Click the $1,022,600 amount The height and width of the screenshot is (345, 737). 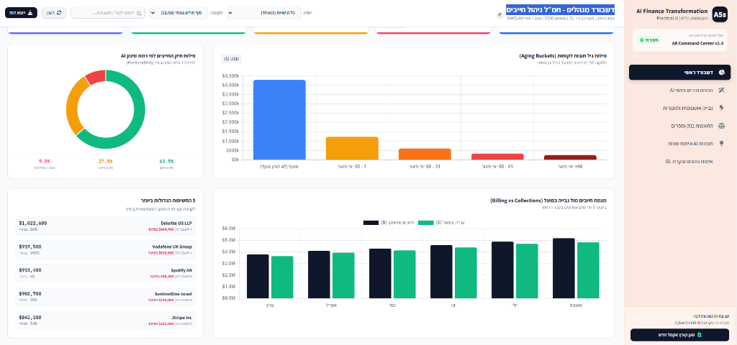coord(33,223)
